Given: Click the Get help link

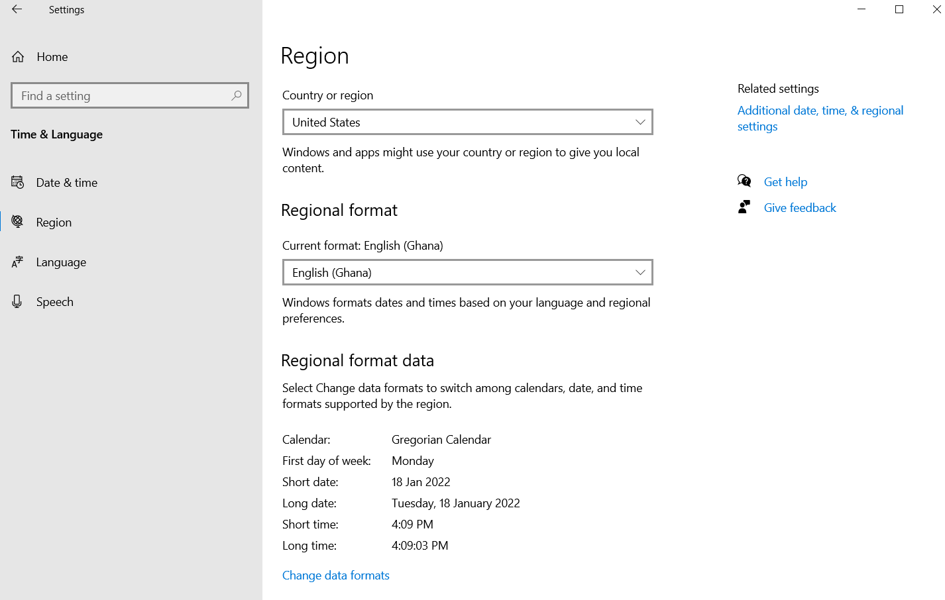Looking at the screenshot, I should click(x=785, y=182).
